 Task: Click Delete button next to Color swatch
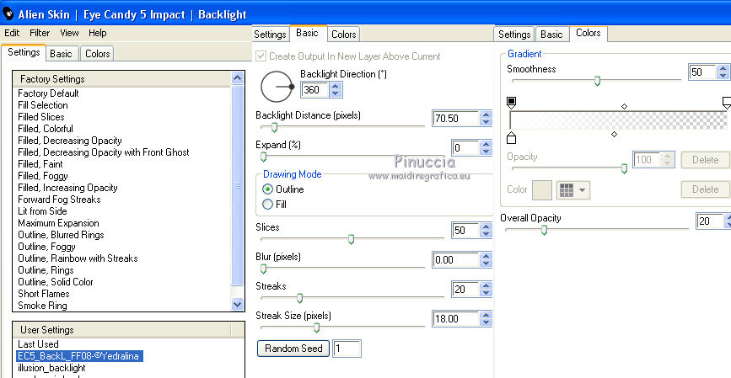click(705, 189)
